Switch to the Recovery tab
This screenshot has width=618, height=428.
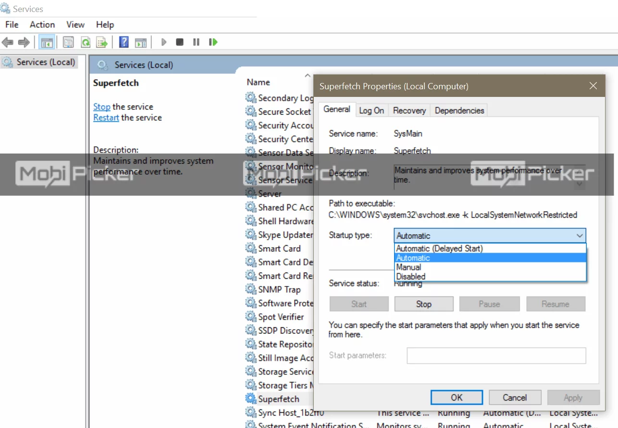(x=409, y=110)
